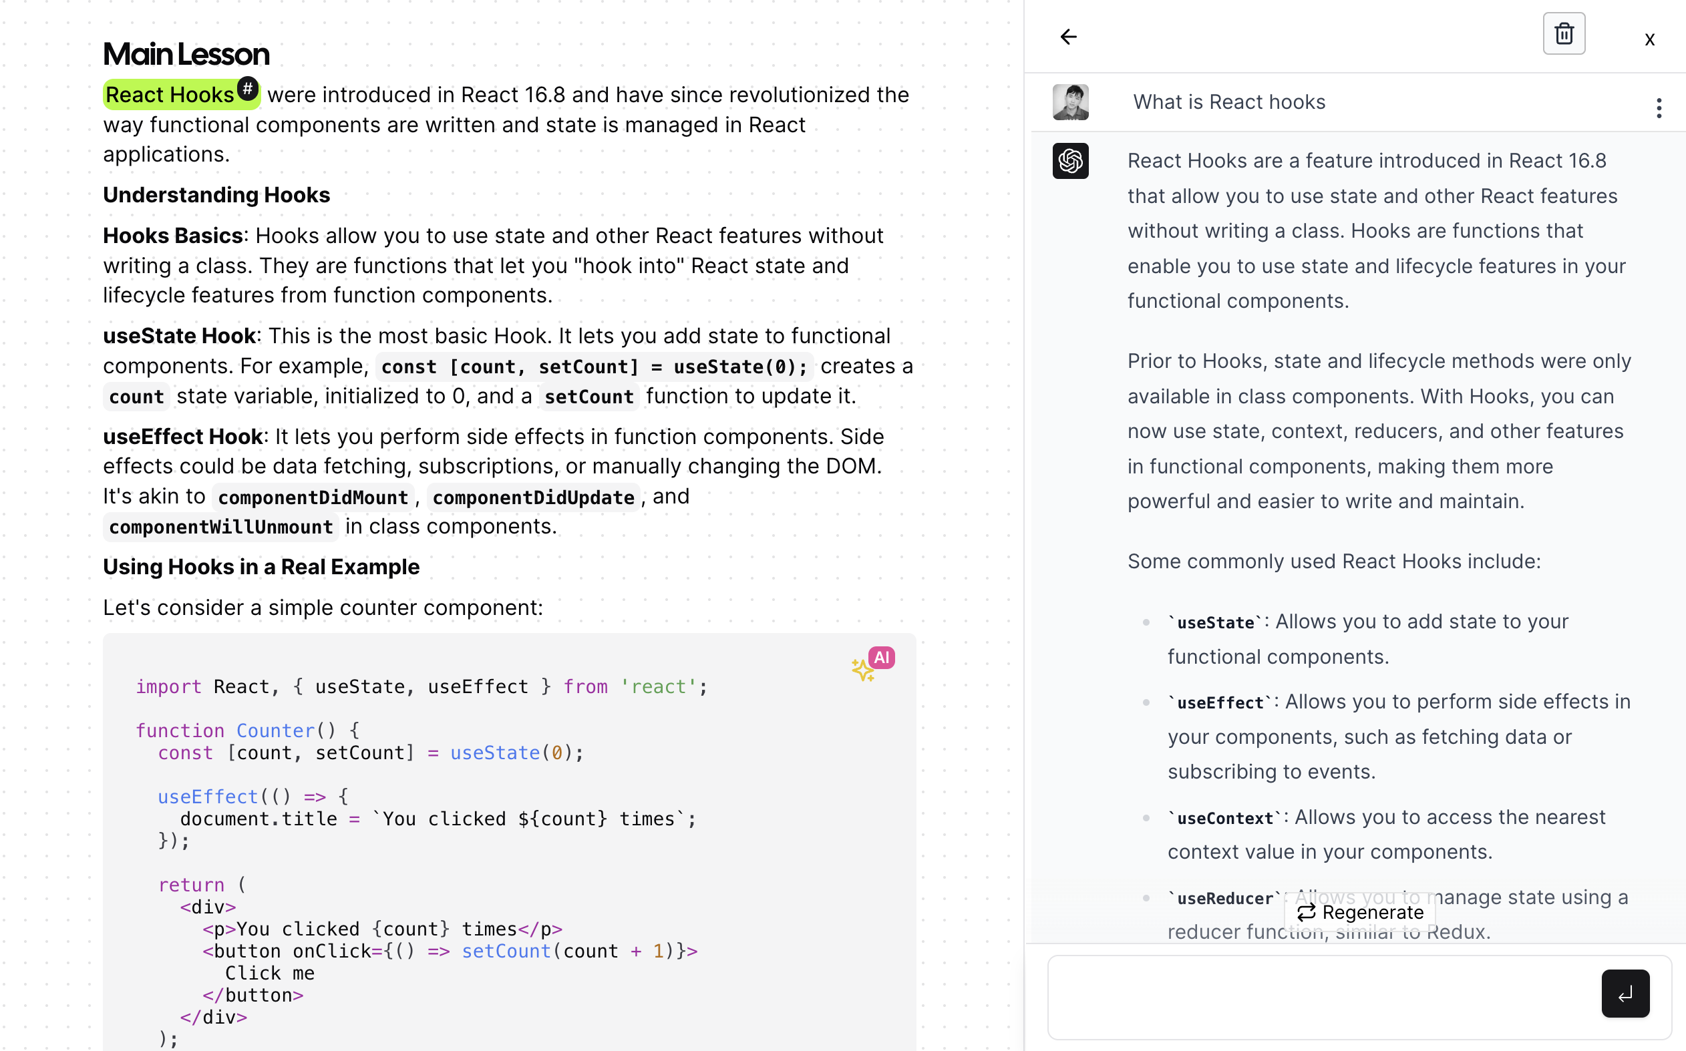Viewport: 1686px width, 1051px height.
Task: Click the highlighted React Hooks term
Action: (x=170, y=95)
